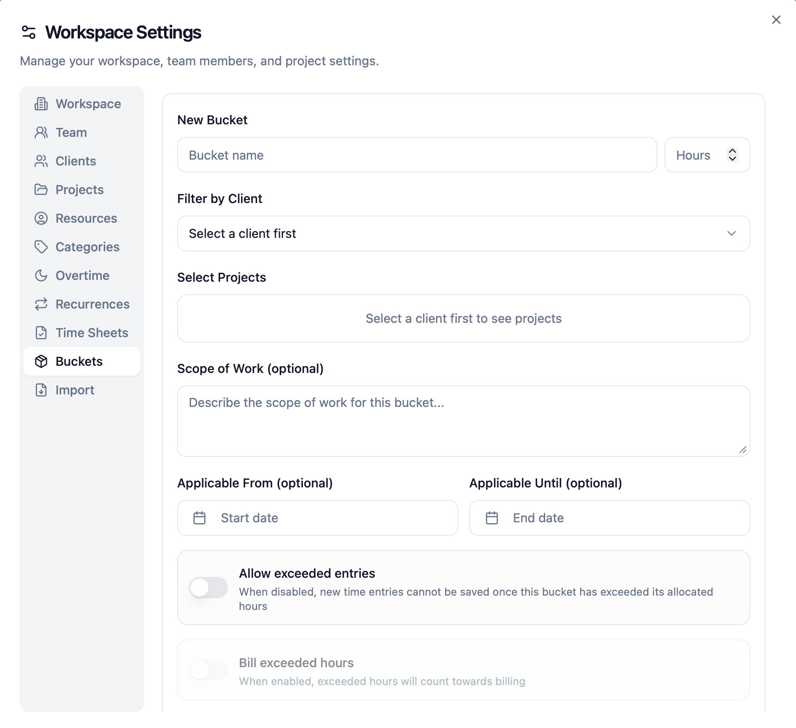Viewport: 796px width, 728px height.
Task: Click the Resources profile circle icon
Action: click(x=41, y=218)
